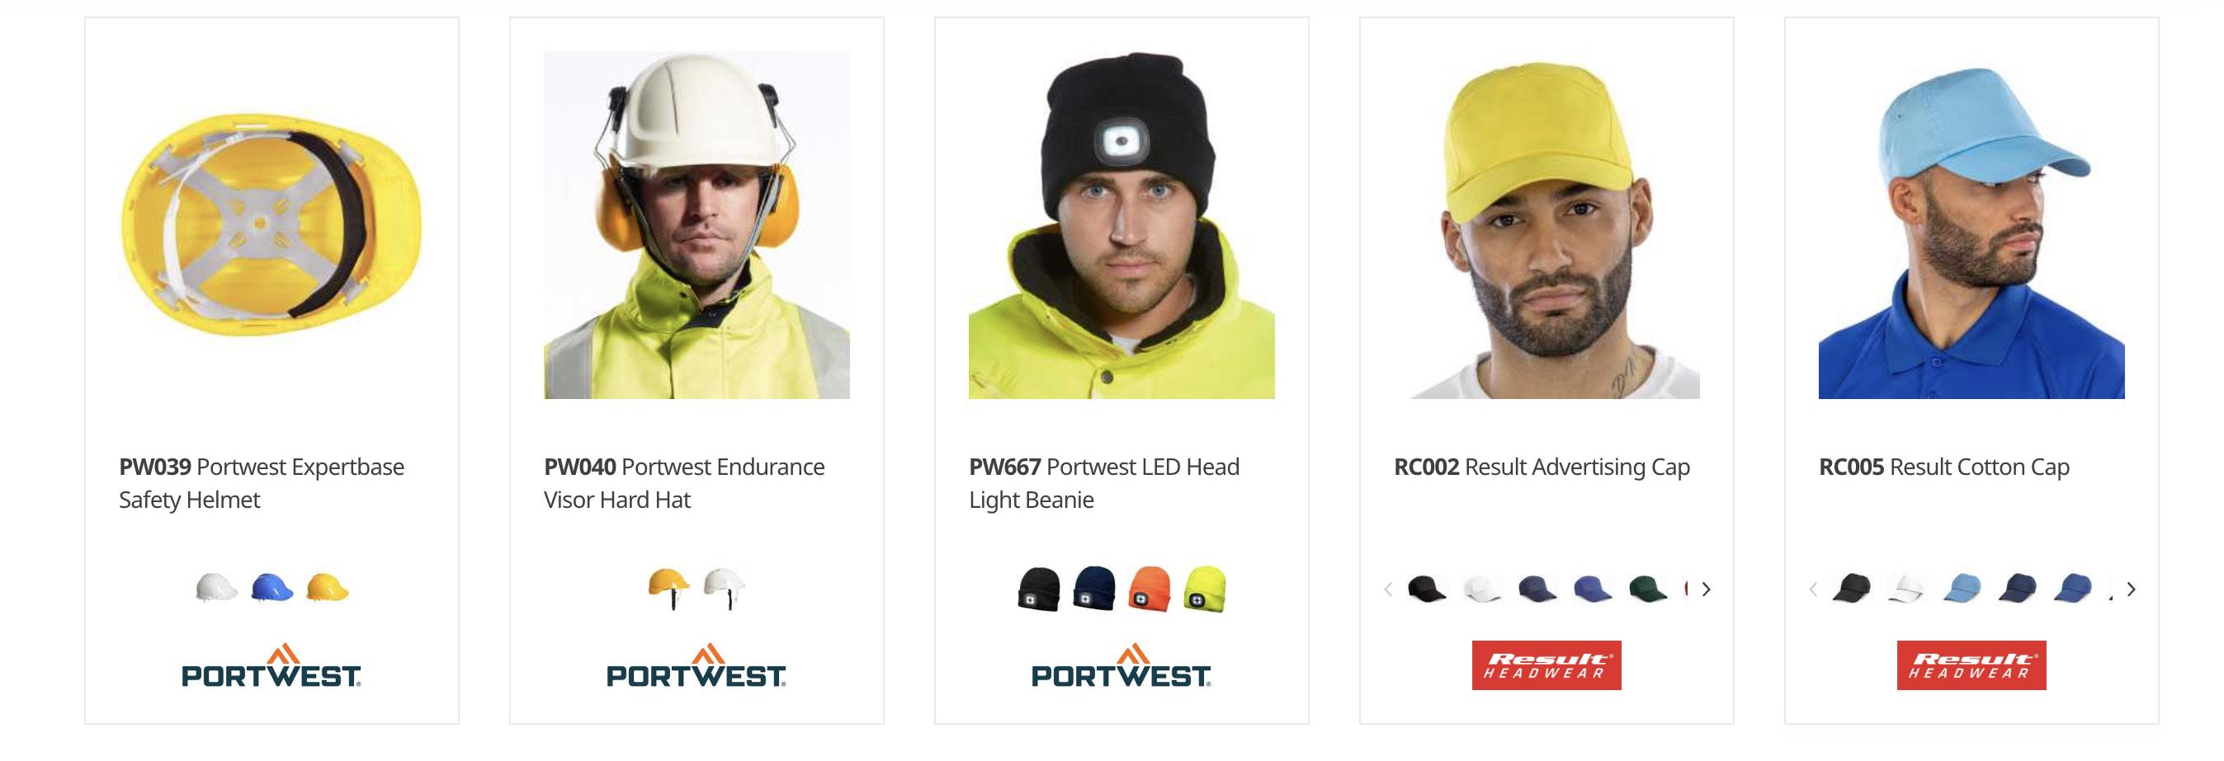The image size is (2224, 761).
Task: Show next colors for RC005 cap
Action: pyautogui.click(x=2131, y=590)
